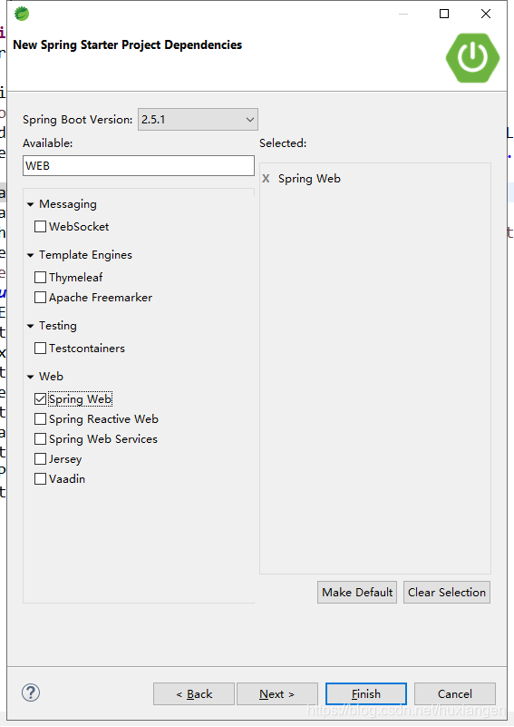
Task: Click the Spring Reactive Web label
Action: click(x=103, y=419)
